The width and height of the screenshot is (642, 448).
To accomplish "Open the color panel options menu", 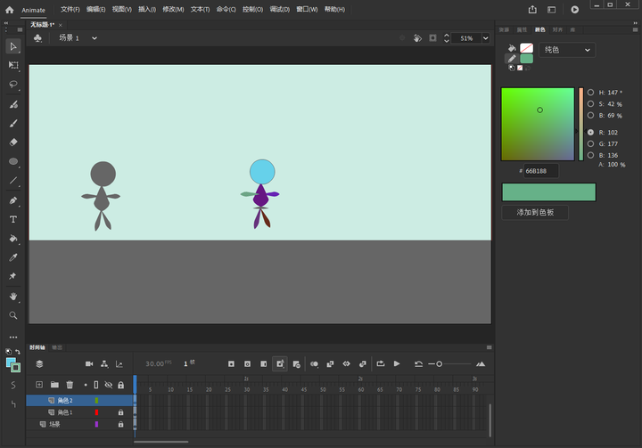I will pos(635,30).
